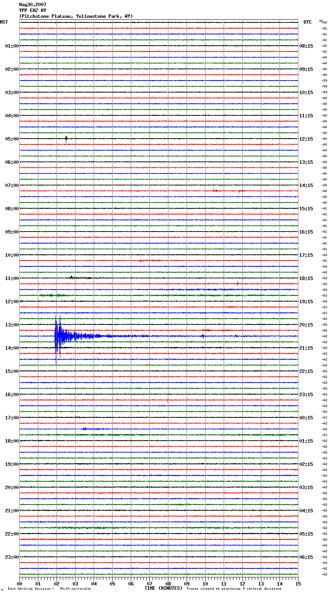Select the 14:00 MST time label
This screenshot has width=329, height=594.
tap(12, 348)
